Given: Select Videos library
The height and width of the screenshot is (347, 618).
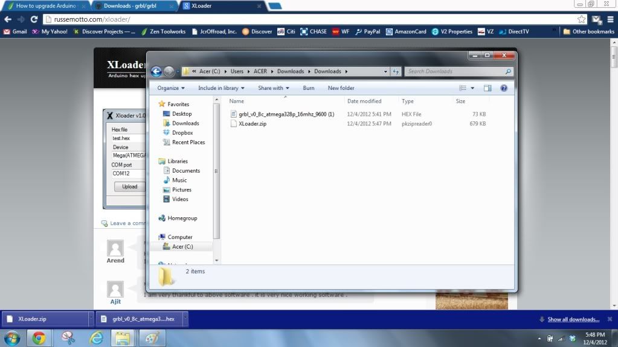Looking at the screenshot, I should pyautogui.click(x=180, y=199).
